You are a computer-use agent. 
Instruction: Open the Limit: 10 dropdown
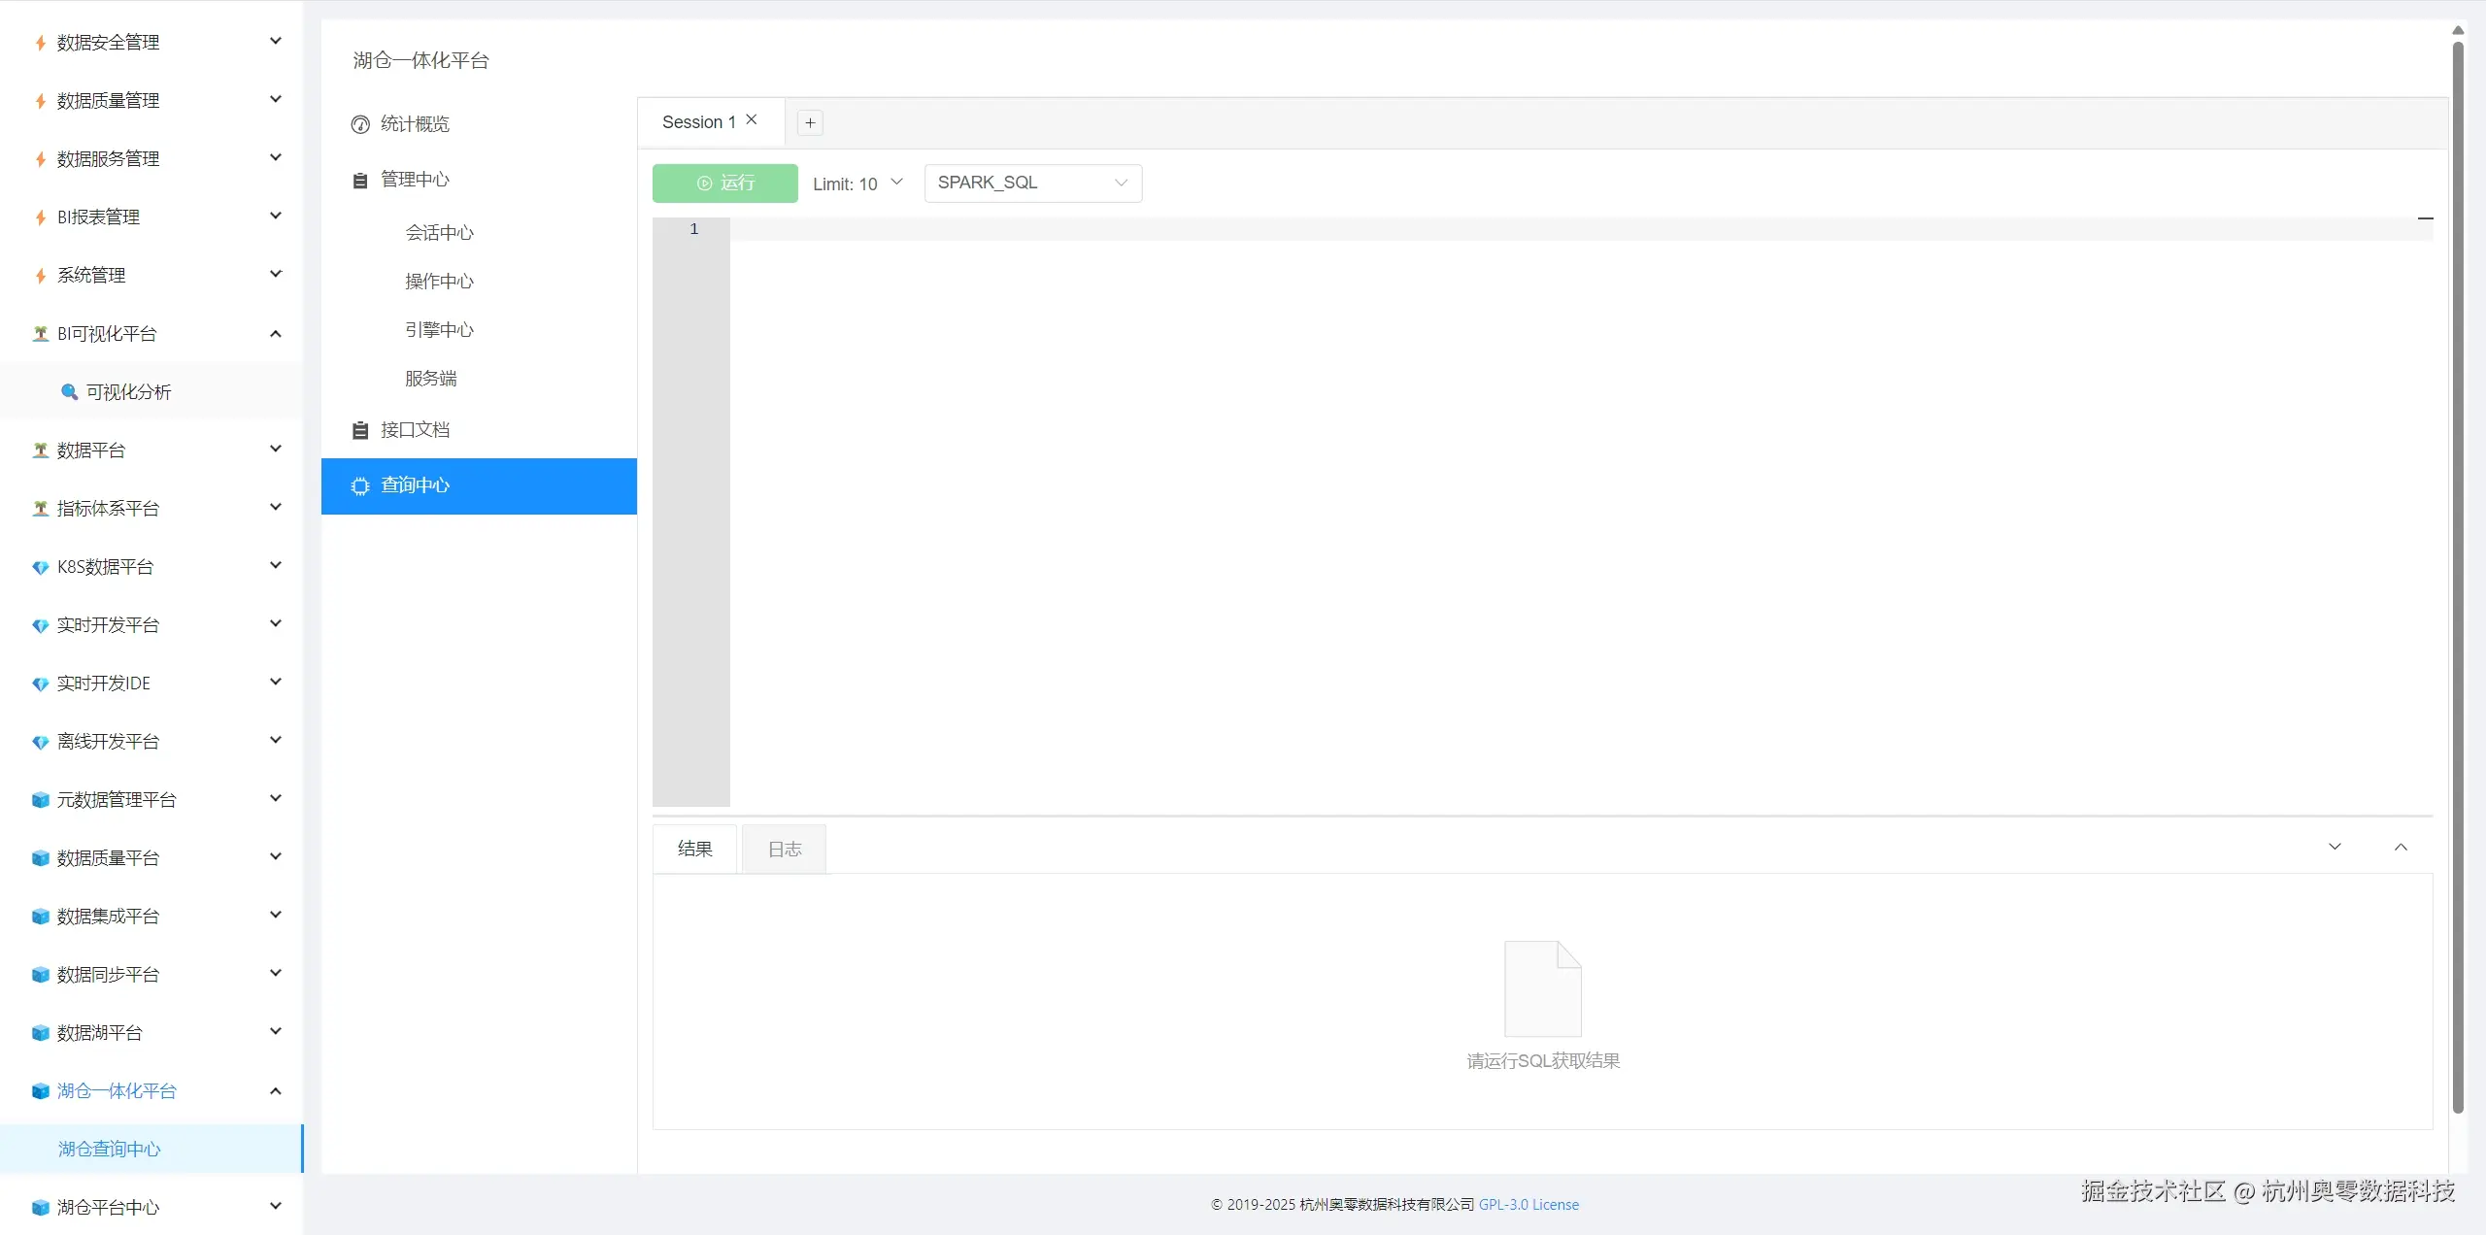click(x=858, y=184)
